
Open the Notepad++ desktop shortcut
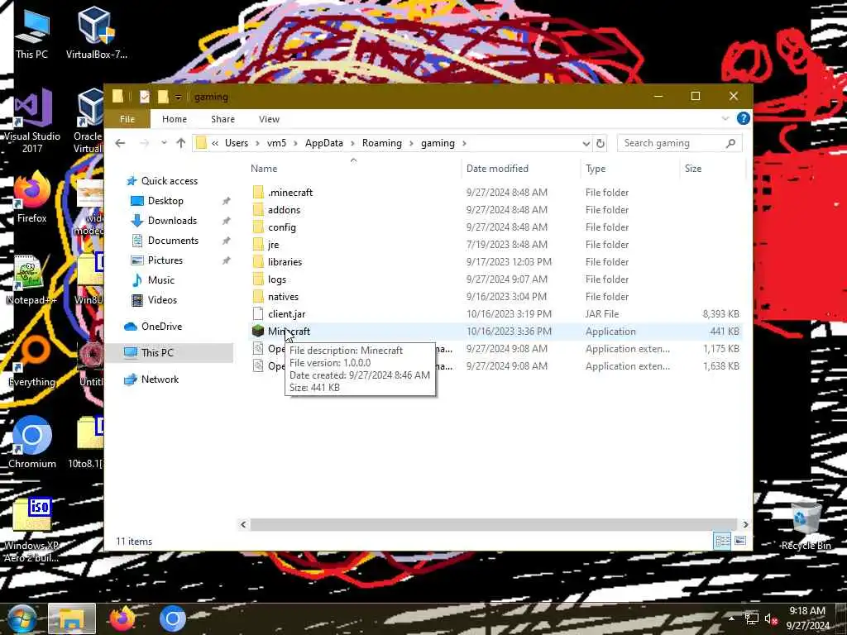pos(32,279)
